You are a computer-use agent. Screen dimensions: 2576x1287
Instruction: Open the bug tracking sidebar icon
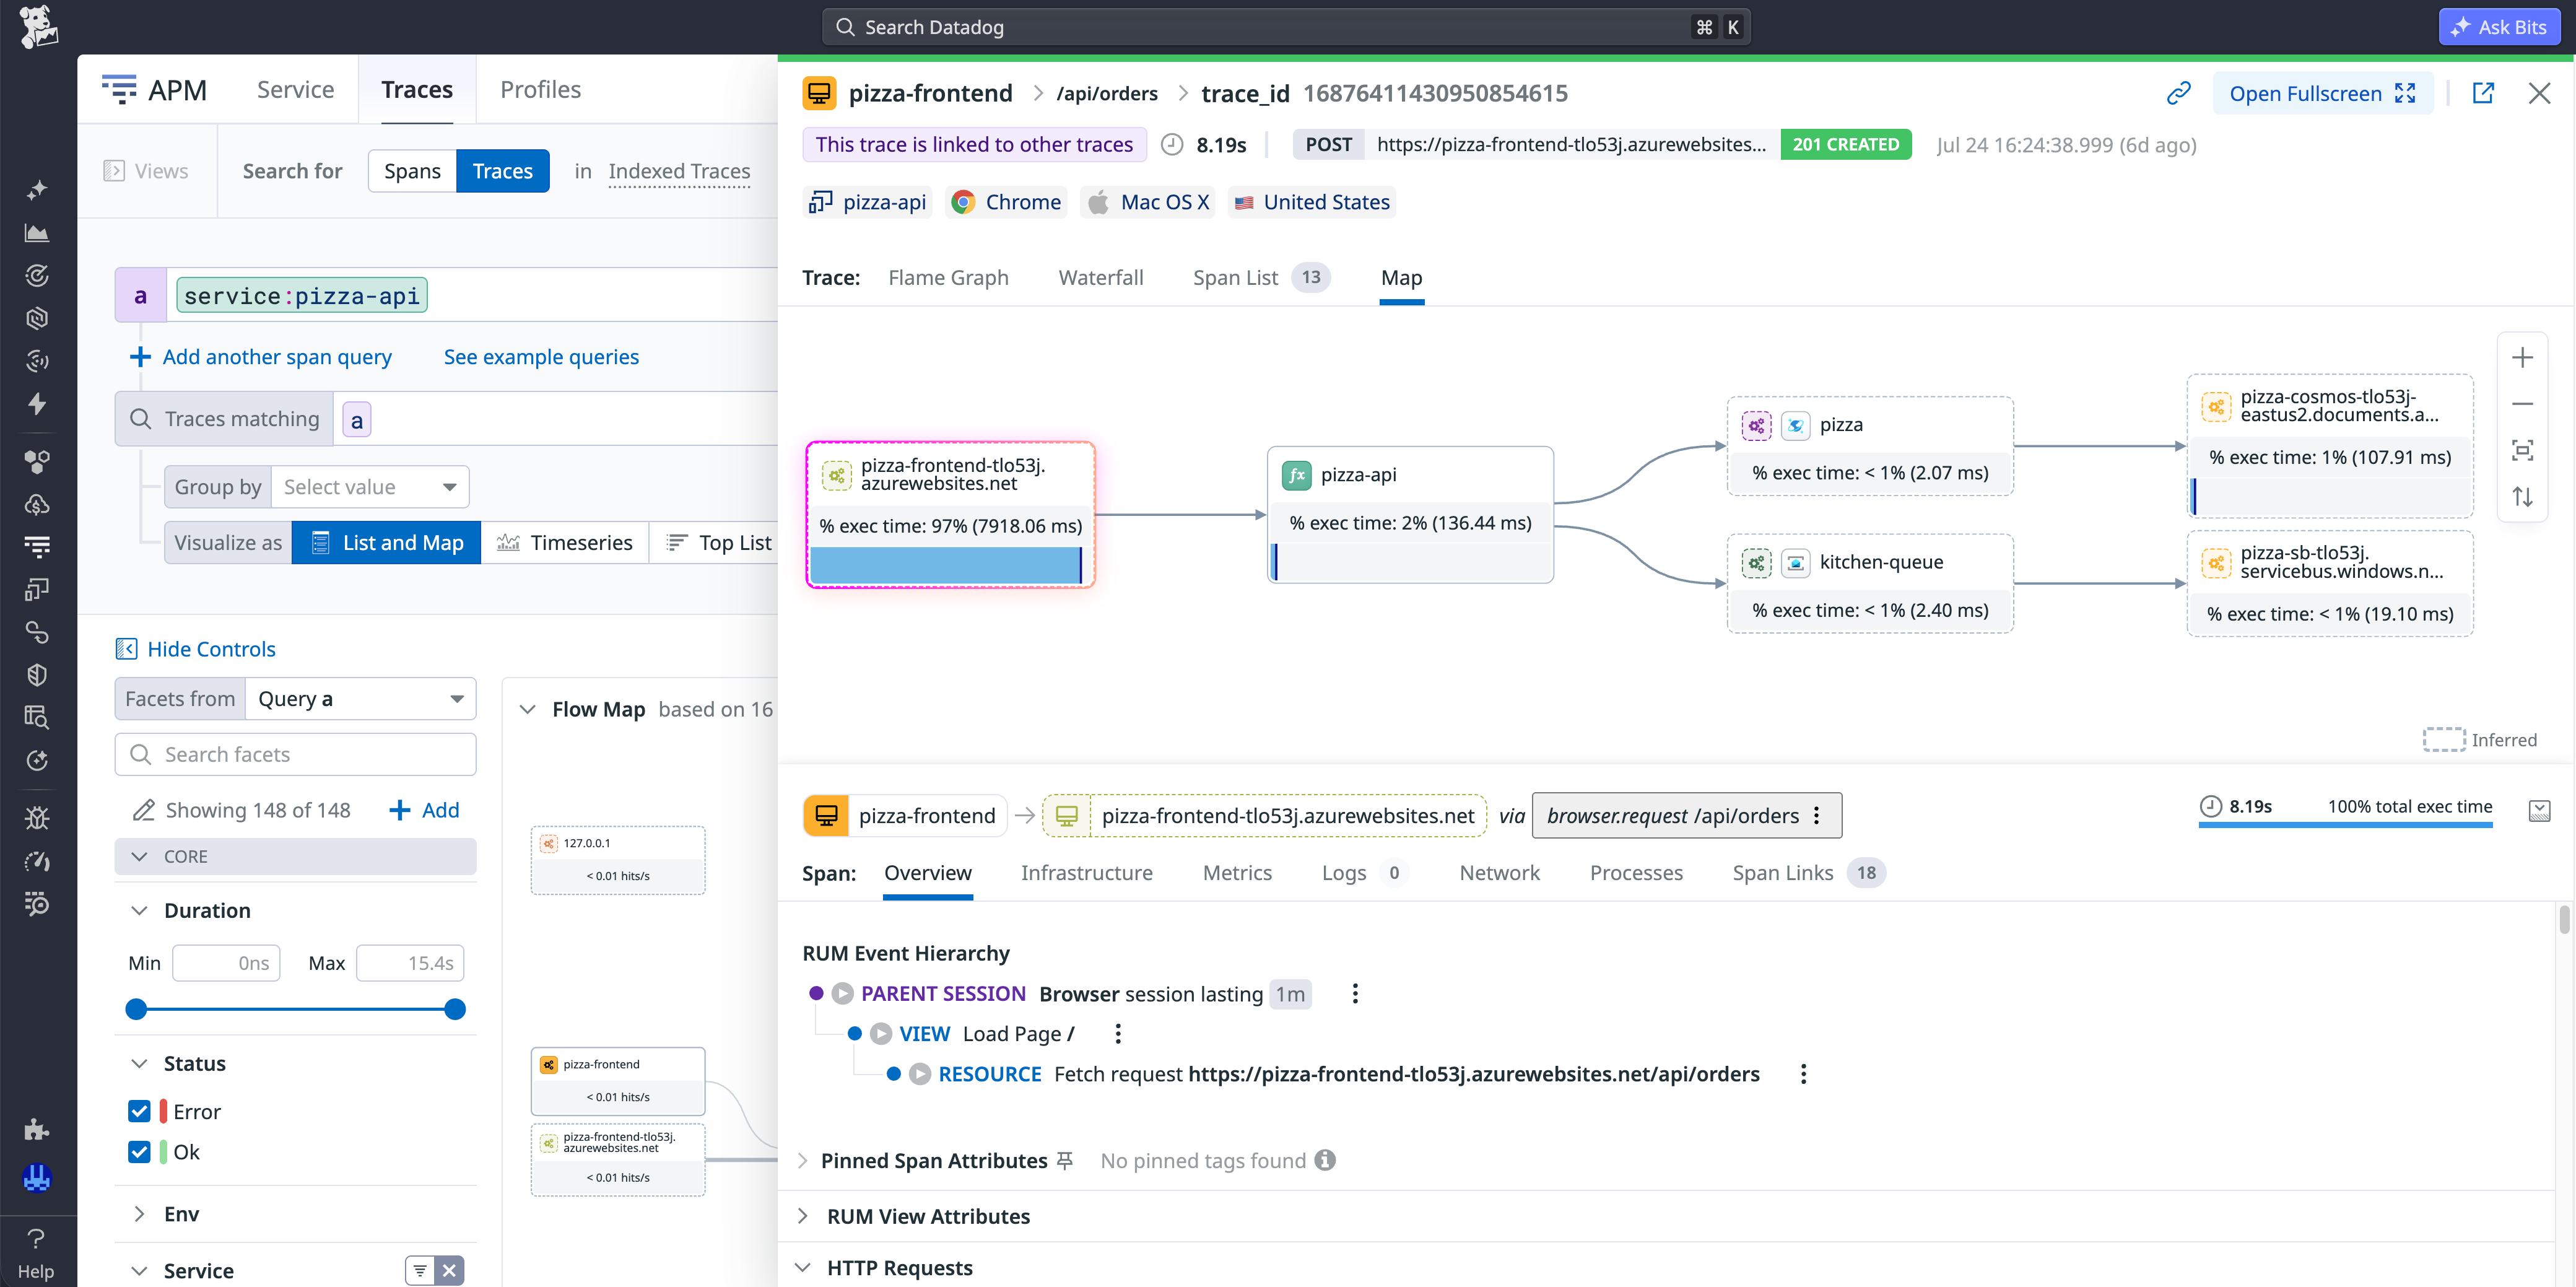coord(37,818)
